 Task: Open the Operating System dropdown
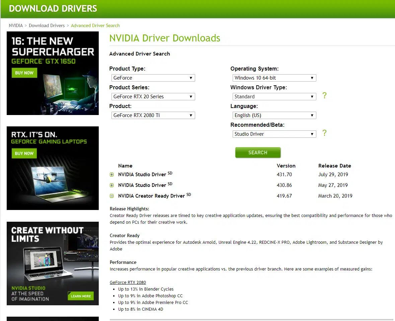[274, 78]
